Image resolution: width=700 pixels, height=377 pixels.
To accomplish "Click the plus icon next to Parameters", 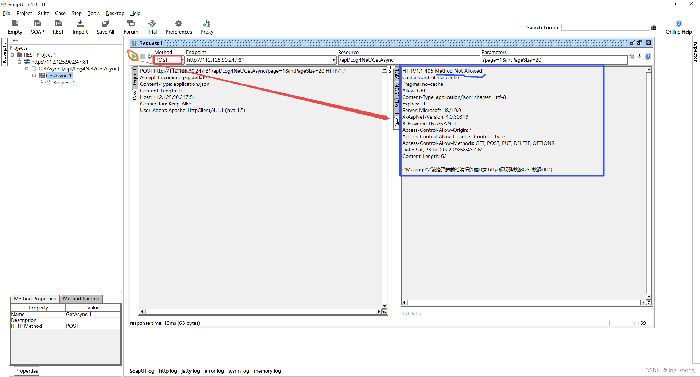I will tap(640, 57).
